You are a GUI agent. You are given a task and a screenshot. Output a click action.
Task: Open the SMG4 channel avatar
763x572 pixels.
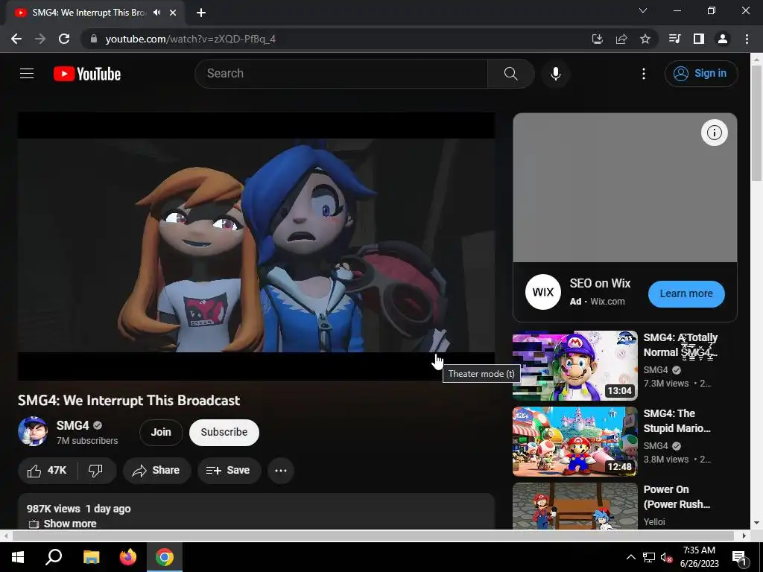tap(33, 431)
